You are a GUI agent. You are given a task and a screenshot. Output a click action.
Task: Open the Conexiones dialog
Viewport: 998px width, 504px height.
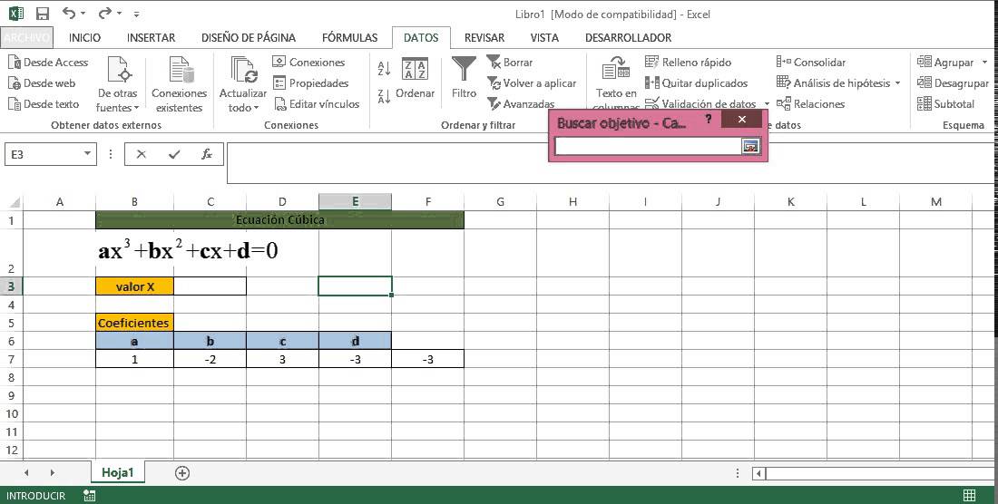(x=308, y=63)
